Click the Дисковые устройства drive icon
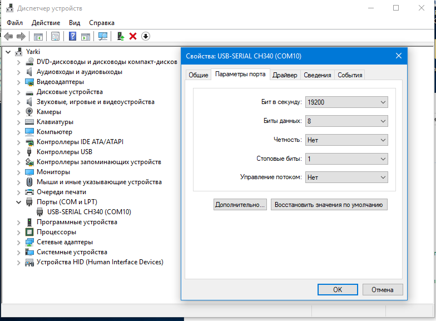The width and height of the screenshot is (436, 321). (29, 92)
